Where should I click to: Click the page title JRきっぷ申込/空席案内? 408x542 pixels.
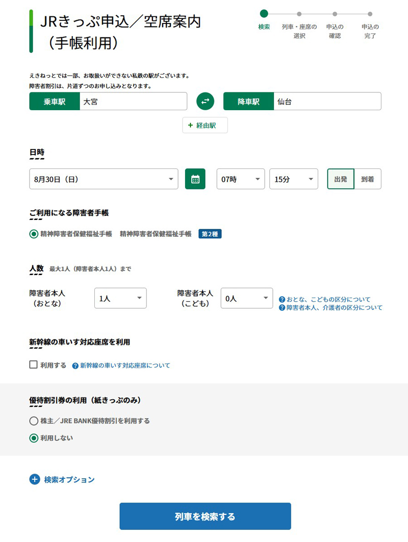coord(121,21)
